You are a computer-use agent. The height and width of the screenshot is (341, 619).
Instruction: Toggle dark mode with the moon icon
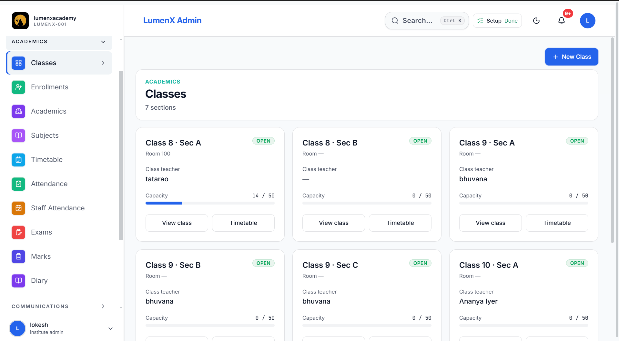click(536, 21)
